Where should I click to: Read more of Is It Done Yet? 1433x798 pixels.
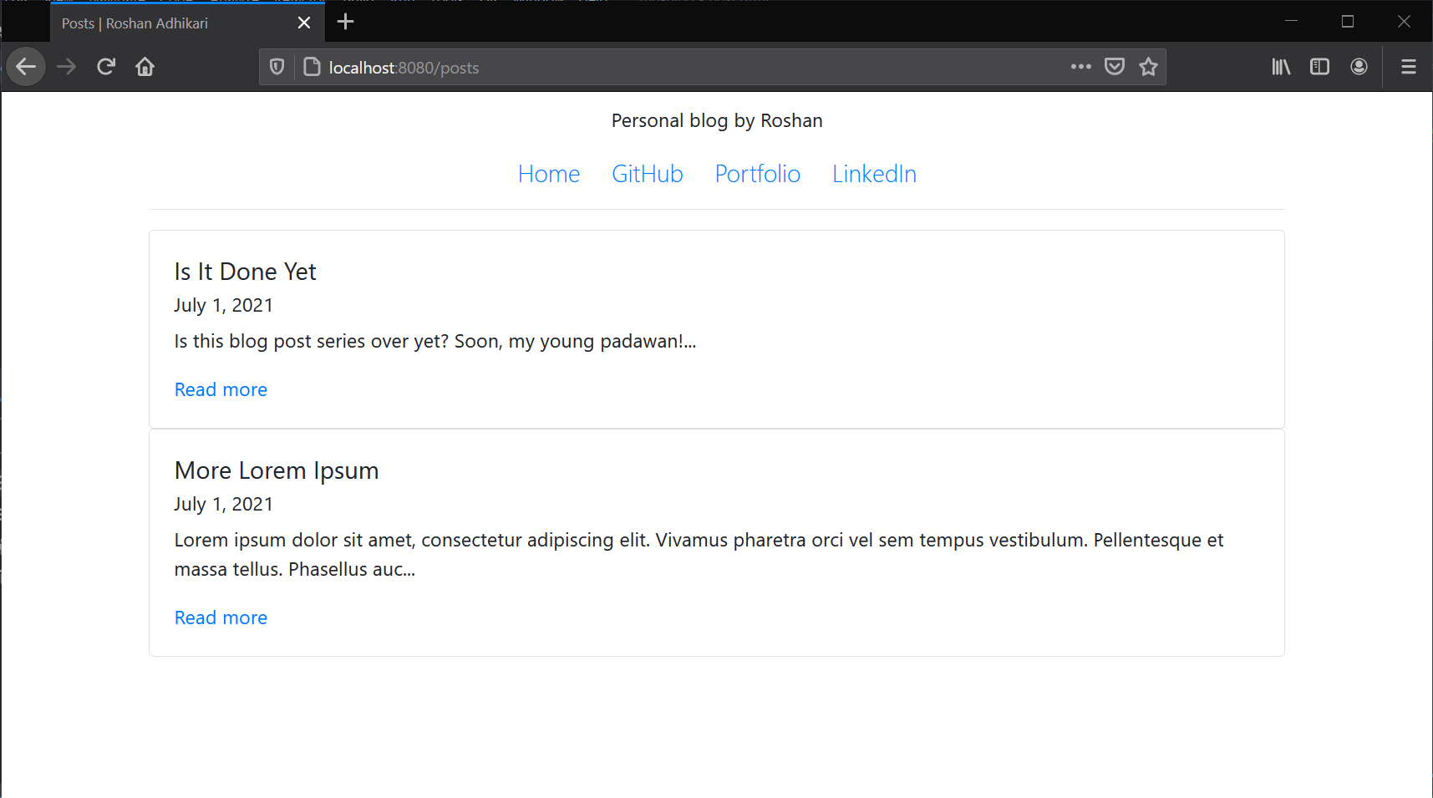click(221, 389)
